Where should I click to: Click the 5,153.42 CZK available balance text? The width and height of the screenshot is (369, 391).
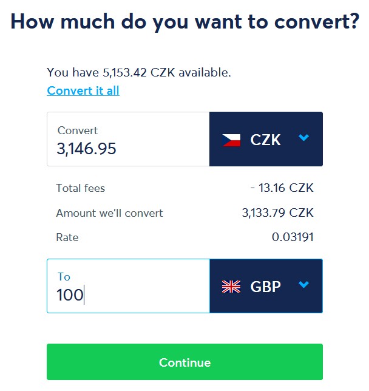[139, 73]
